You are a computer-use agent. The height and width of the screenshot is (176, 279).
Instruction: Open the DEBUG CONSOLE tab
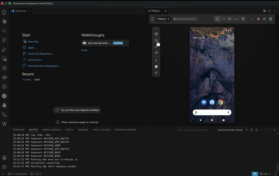coord(52,130)
